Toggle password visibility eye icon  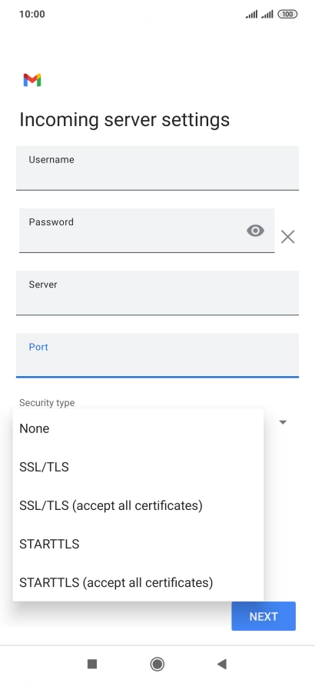coord(255,231)
